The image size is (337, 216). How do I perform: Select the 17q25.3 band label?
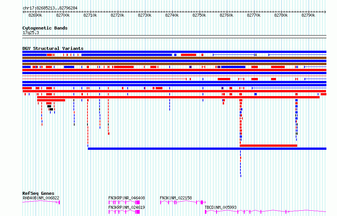(x=31, y=33)
